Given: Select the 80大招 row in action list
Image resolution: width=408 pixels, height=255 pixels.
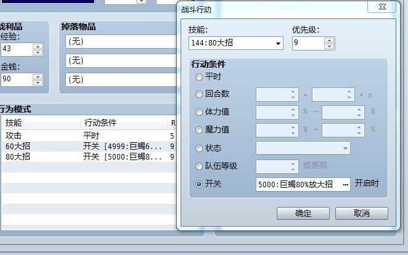Looking at the screenshot, I should 89,156.
